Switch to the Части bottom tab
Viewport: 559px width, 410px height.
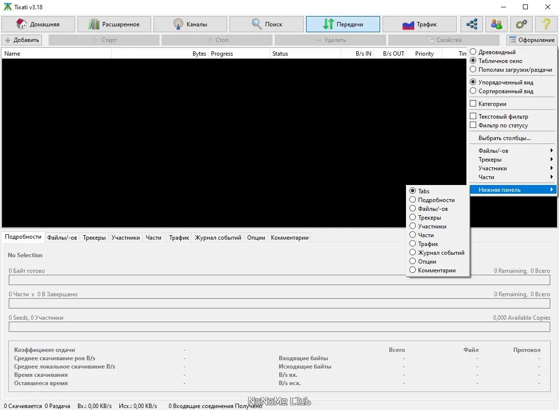pyautogui.click(x=154, y=238)
